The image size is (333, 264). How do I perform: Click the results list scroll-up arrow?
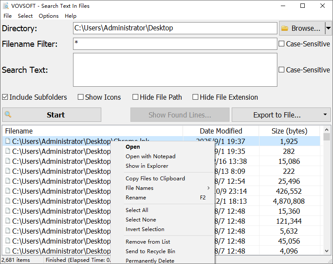coord(326,129)
